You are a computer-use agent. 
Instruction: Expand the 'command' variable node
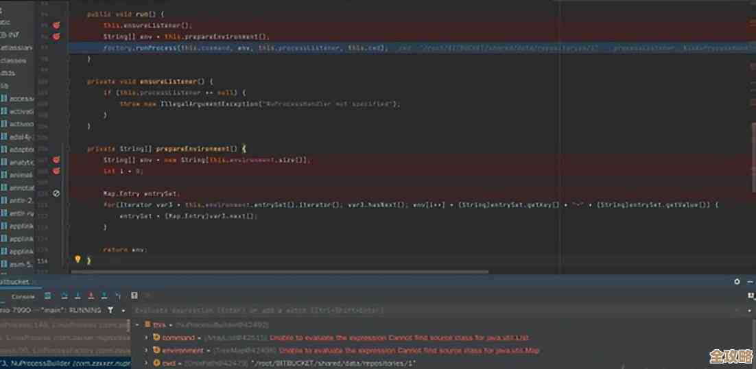(147, 337)
